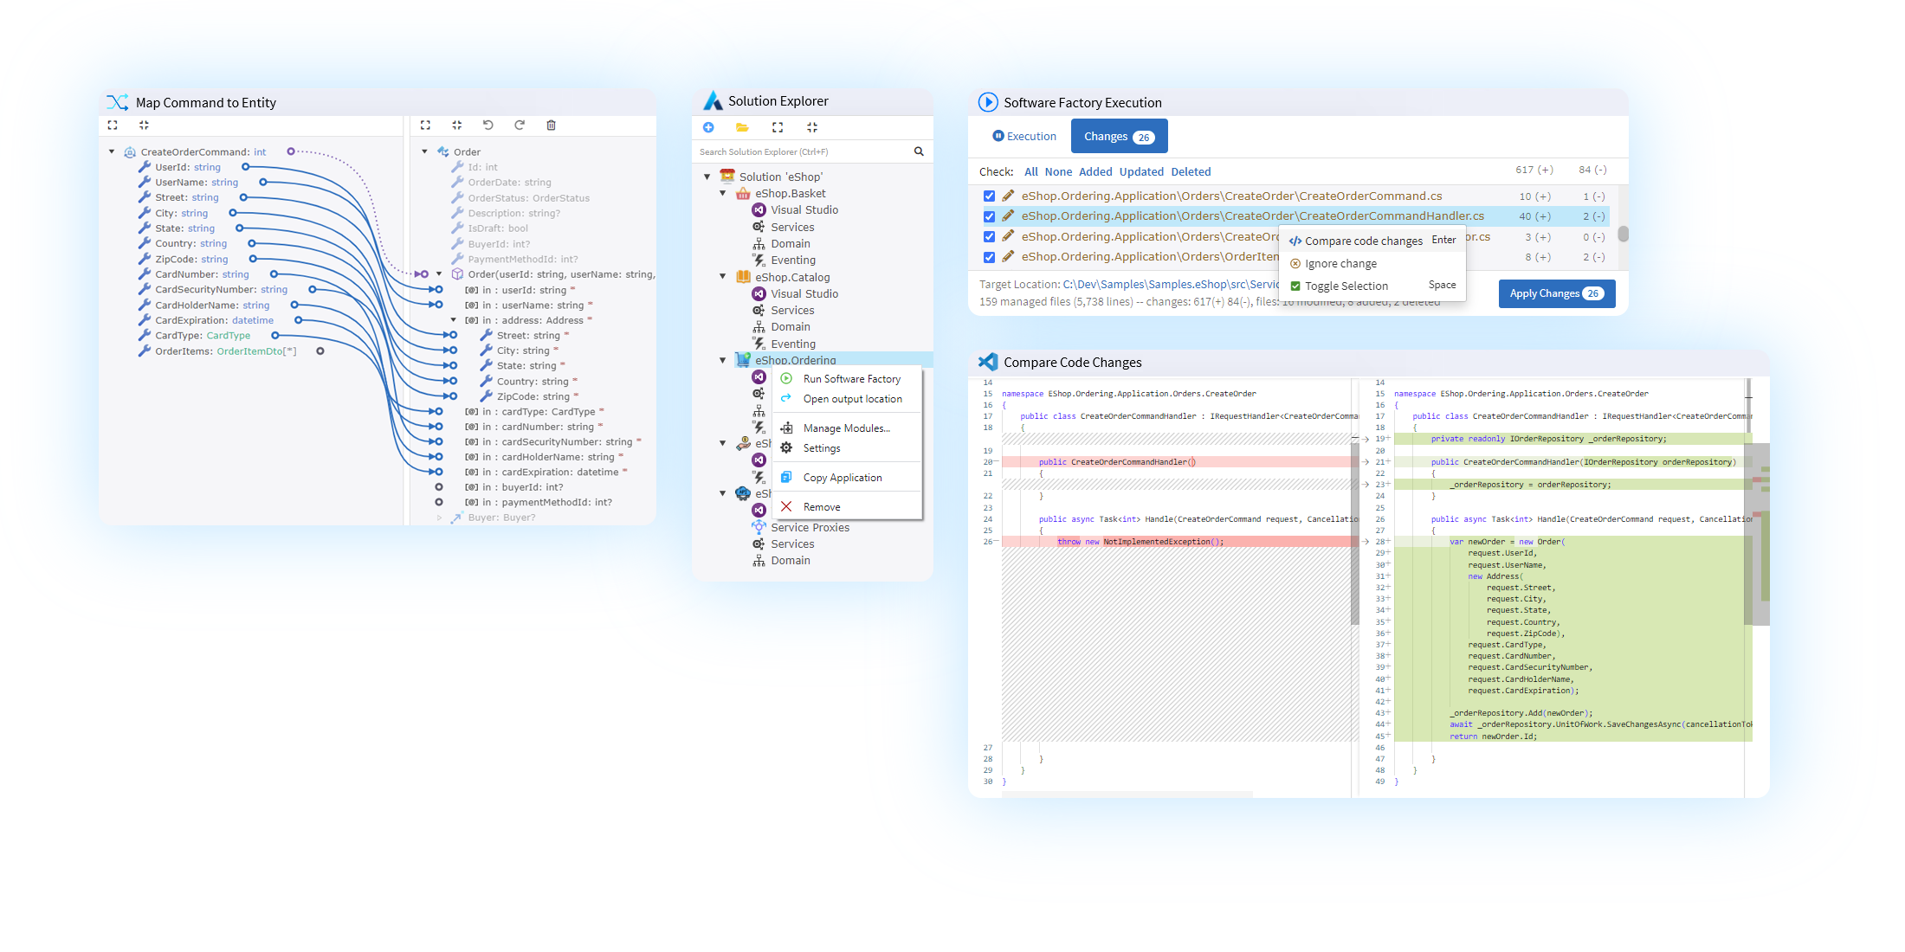
Task: Select Run Software Factory play icon
Action: 786,378
